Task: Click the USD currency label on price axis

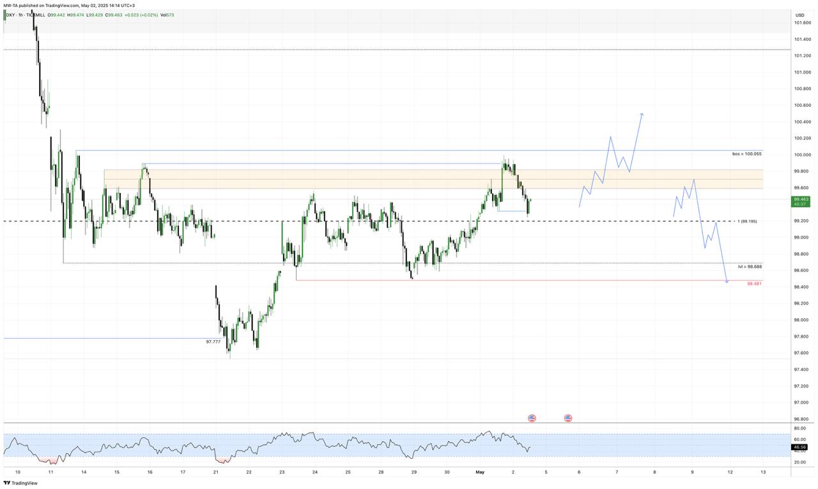Action: click(799, 15)
